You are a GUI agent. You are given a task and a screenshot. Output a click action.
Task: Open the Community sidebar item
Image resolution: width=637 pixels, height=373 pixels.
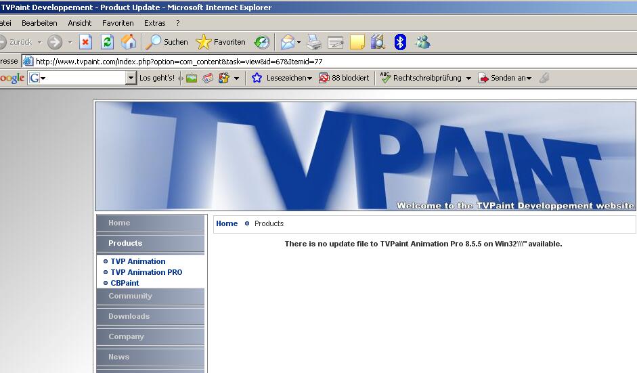click(x=150, y=297)
